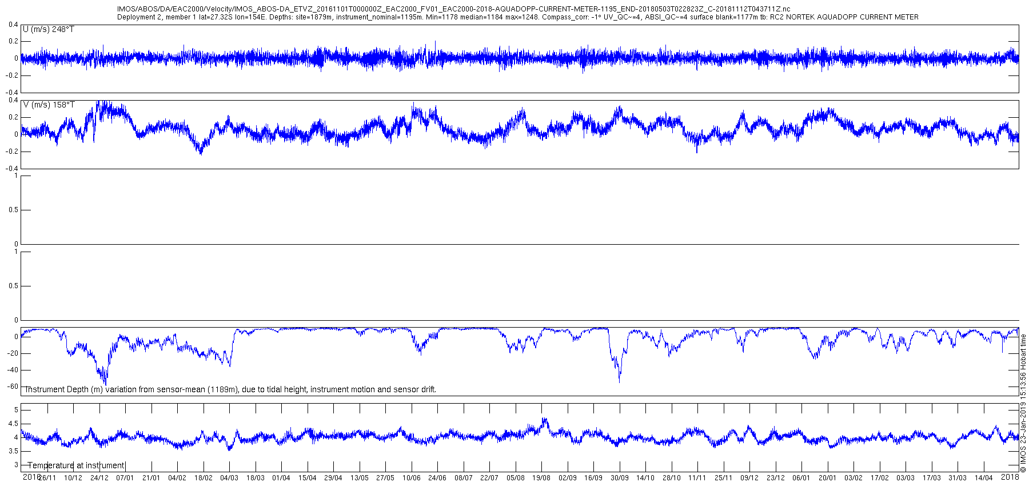Click the '29/04' date tick label
The width and height of the screenshot is (1029, 486).
(x=333, y=478)
